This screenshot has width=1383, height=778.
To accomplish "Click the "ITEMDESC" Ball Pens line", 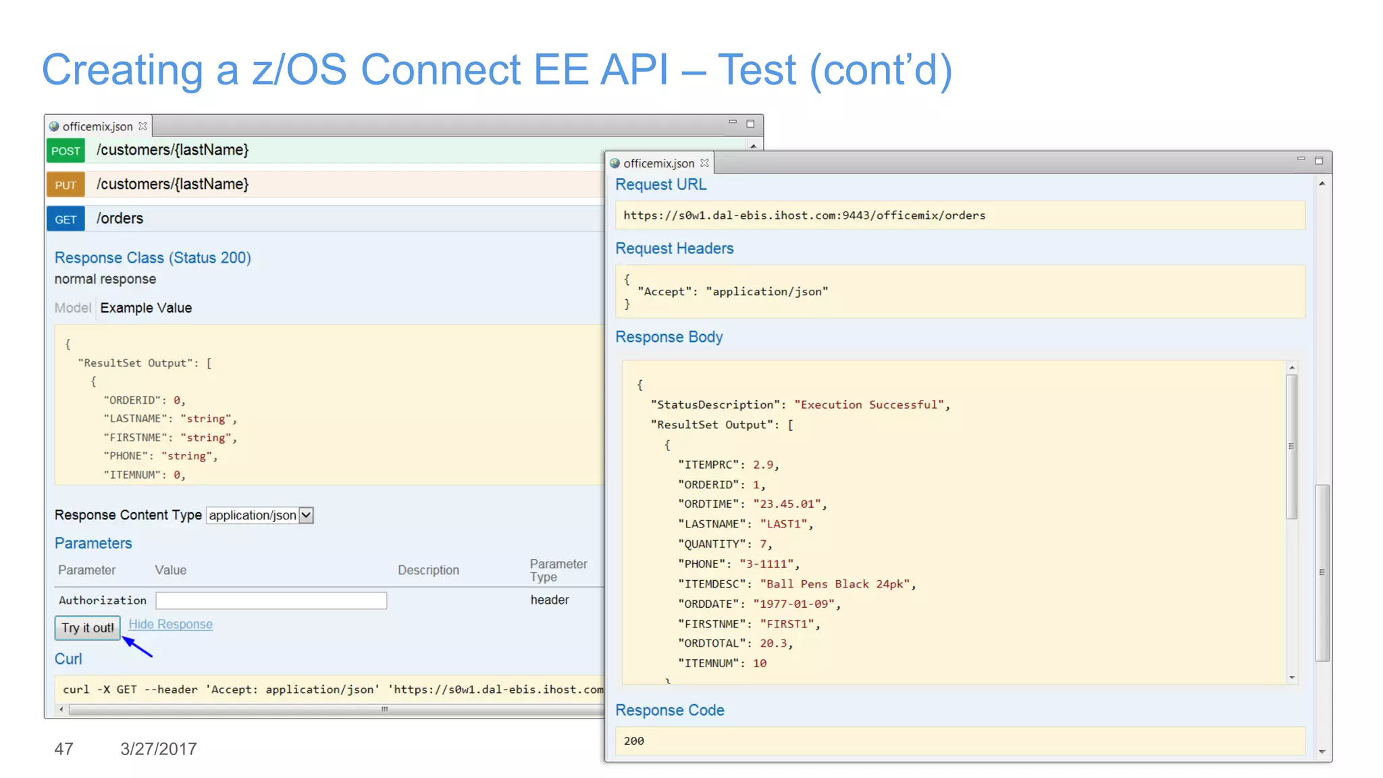I will (797, 584).
